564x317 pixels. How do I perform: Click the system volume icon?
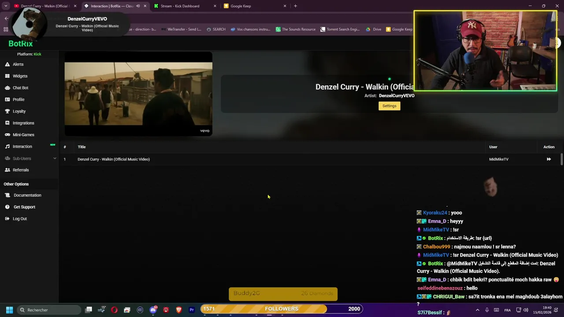tap(526, 310)
